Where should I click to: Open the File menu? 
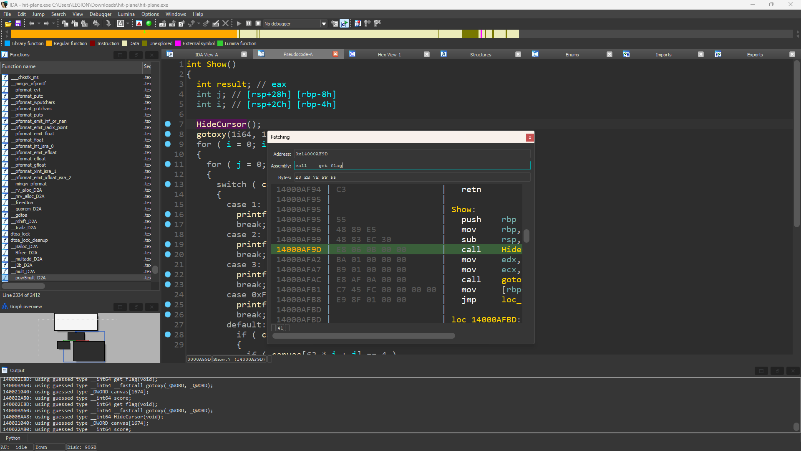[x=7, y=14]
